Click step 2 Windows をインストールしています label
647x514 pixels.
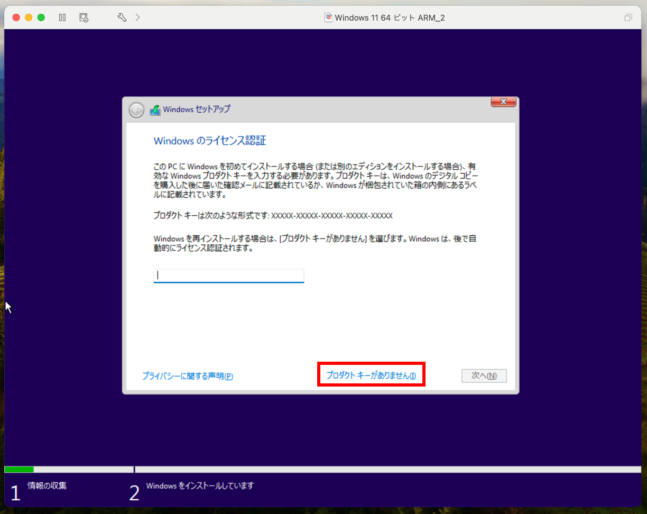[x=200, y=485]
